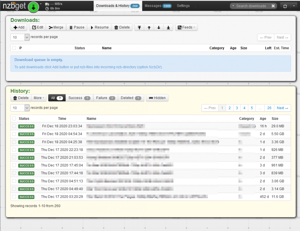This screenshot has height=231, width=300.
Task: Switch to the Messages tab
Action: pos(158,6)
